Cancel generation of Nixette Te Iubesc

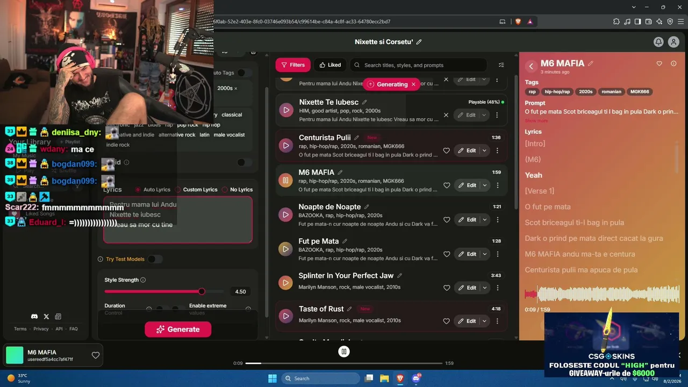[446, 115]
